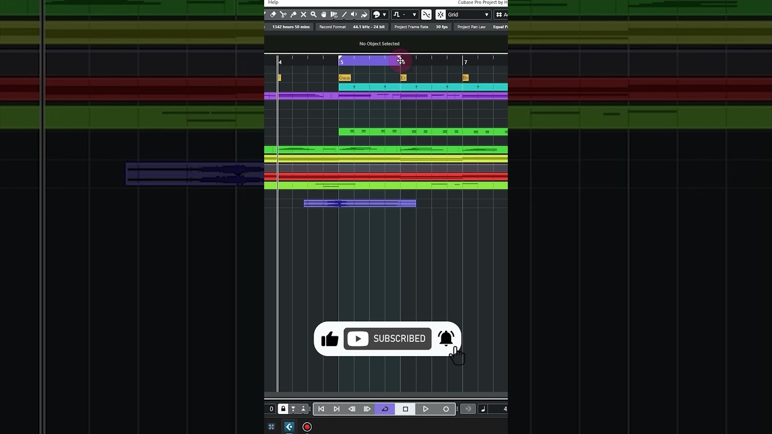The width and height of the screenshot is (772, 434).
Task: Select the Glue tool
Action: (x=294, y=14)
